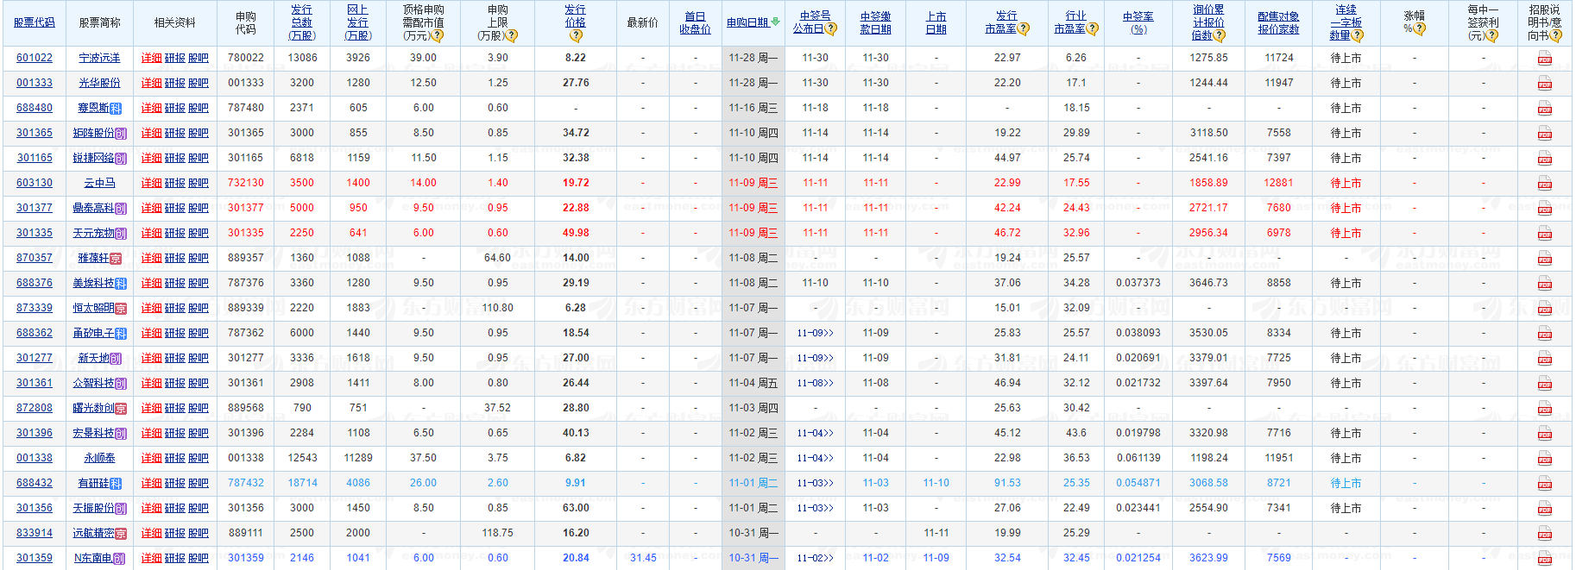Open stock code 601022 link
The height and width of the screenshot is (570, 1576).
point(35,58)
